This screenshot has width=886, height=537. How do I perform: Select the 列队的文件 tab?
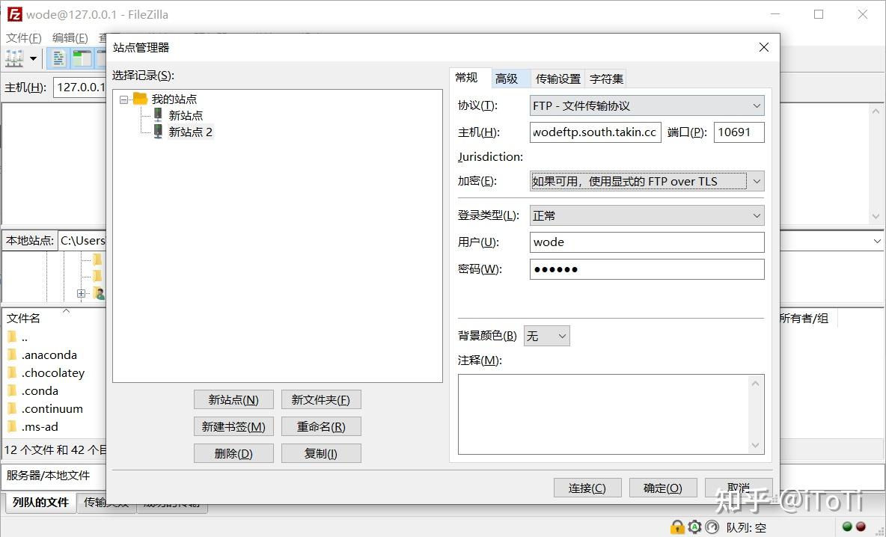click(x=40, y=502)
